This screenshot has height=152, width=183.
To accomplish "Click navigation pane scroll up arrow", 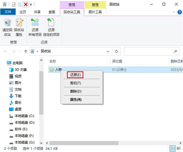I will coord(41,60).
